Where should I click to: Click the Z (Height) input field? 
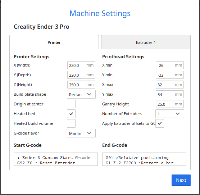[x=81, y=85]
